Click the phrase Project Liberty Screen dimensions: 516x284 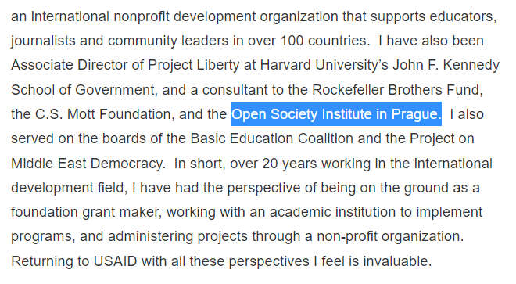click(x=194, y=65)
